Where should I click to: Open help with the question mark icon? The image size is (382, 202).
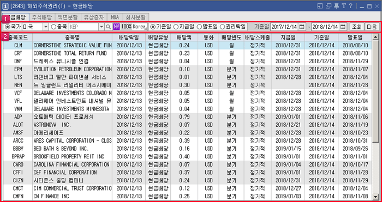coord(350,6)
